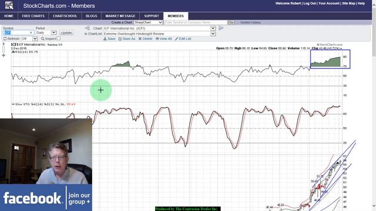Screen dimensions: 376x211
Task: Go to previous chart with left arrow
Action: [87, 28]
